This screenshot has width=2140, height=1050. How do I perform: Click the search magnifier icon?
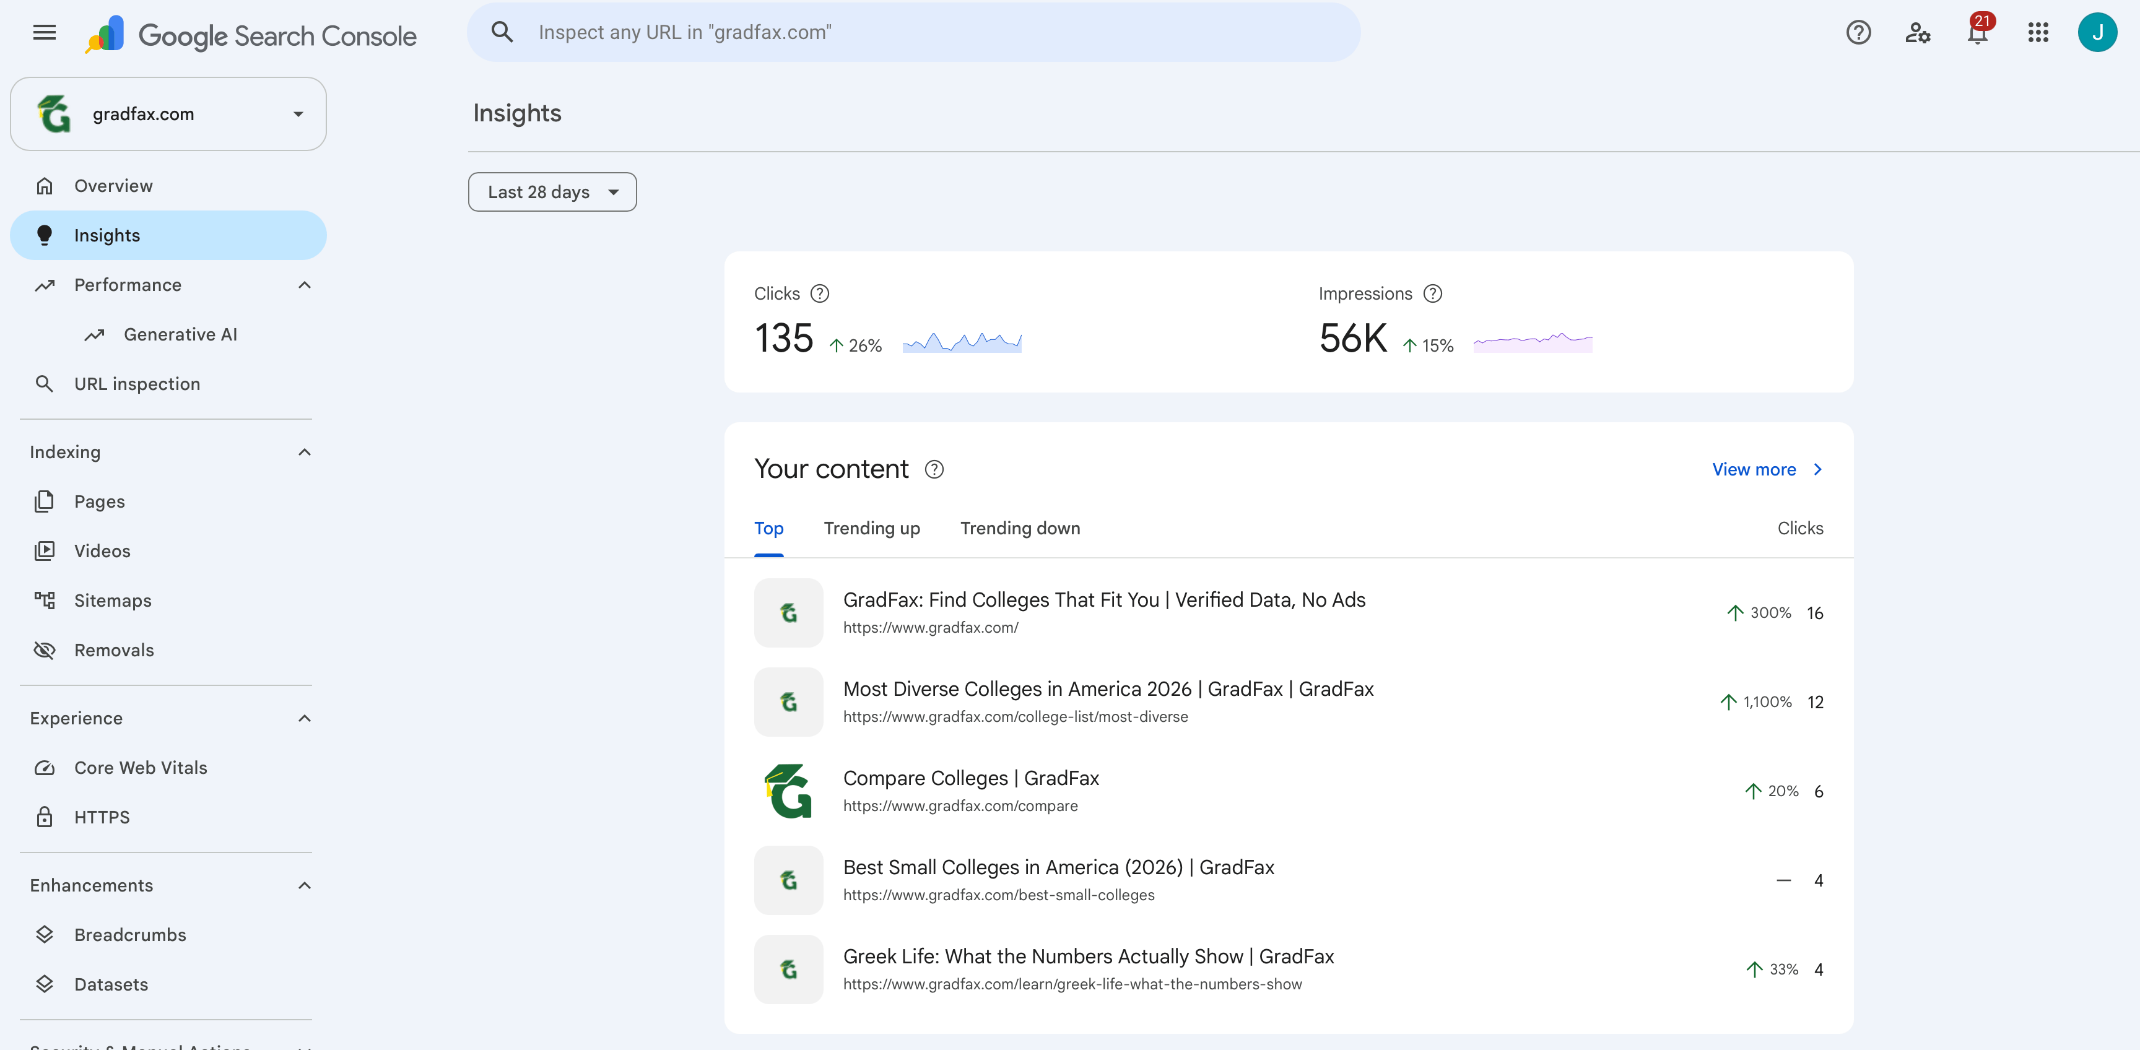pyautogui.click(x=502, y=32)
